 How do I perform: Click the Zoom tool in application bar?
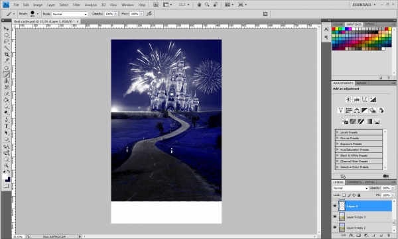coord(207,5)
